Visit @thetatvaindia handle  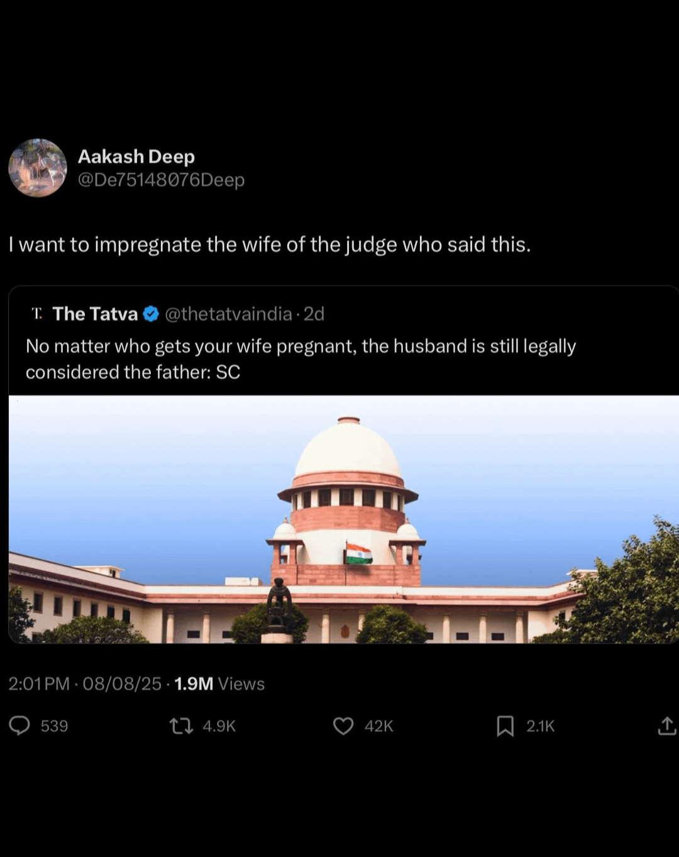point(228,314)
